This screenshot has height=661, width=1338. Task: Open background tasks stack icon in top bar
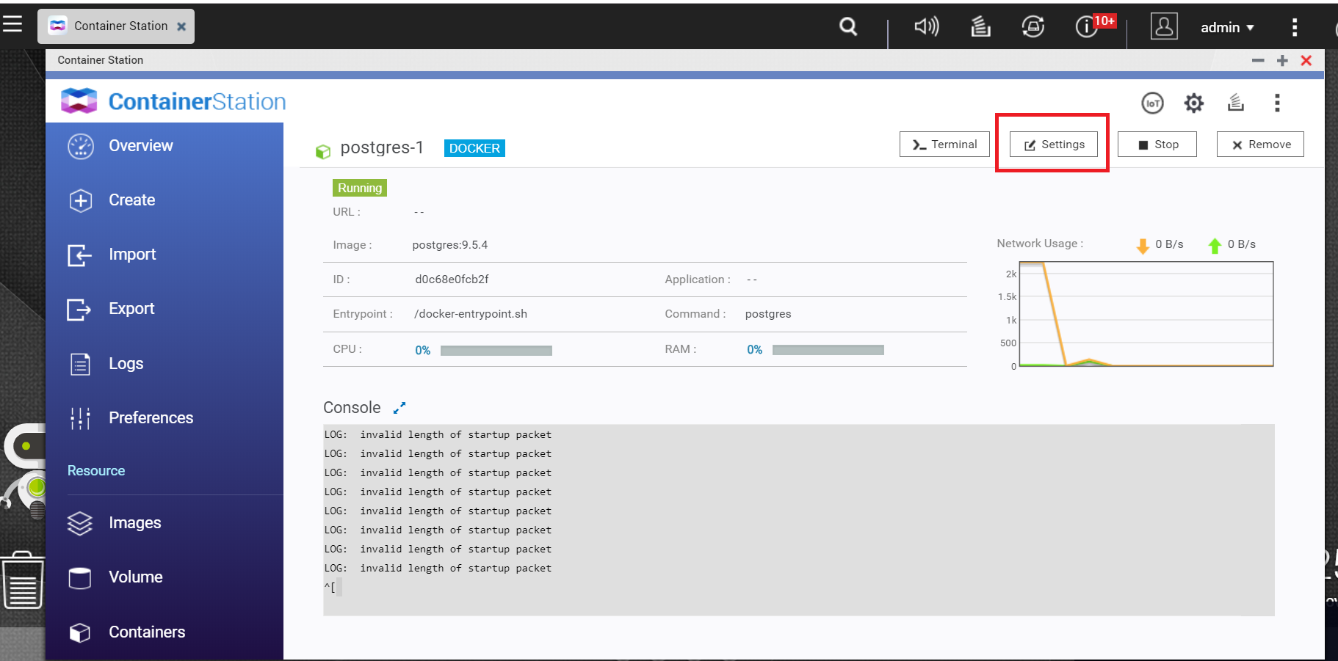(980, 26)
